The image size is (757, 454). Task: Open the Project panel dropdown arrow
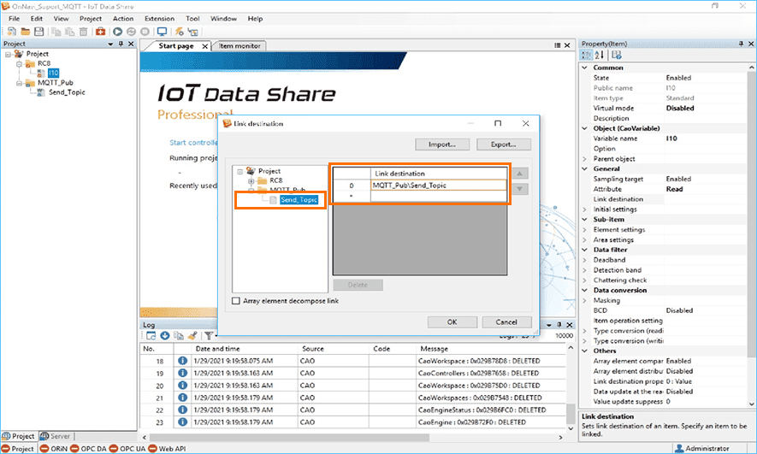coord(110,44)
